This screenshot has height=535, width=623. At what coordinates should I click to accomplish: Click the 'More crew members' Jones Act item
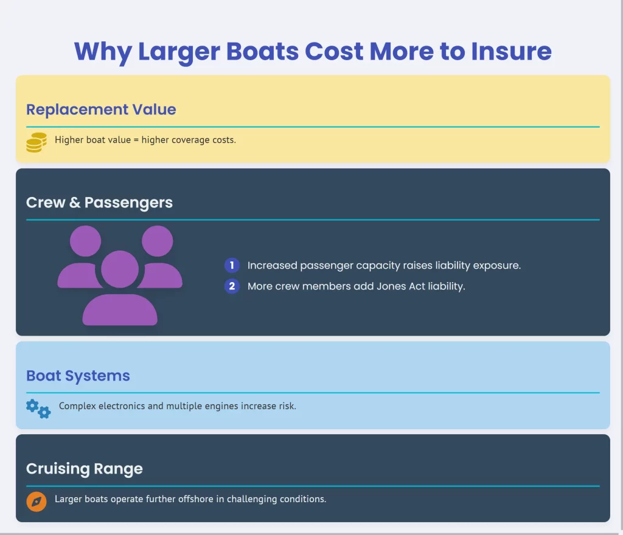(x=356, y=286)
